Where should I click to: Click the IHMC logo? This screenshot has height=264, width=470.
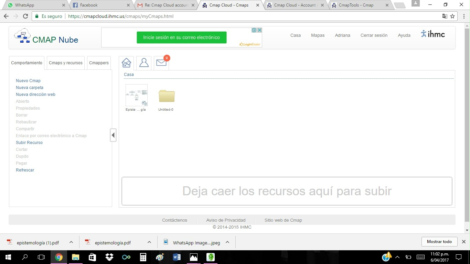click(432, 34)
